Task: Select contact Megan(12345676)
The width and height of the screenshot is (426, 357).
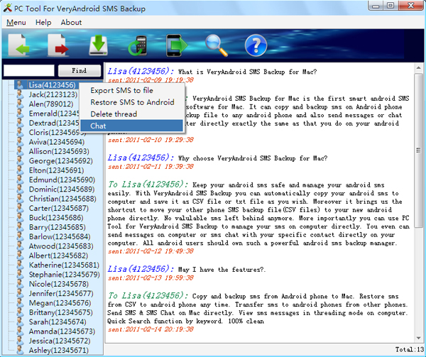Action: [60, 303]
